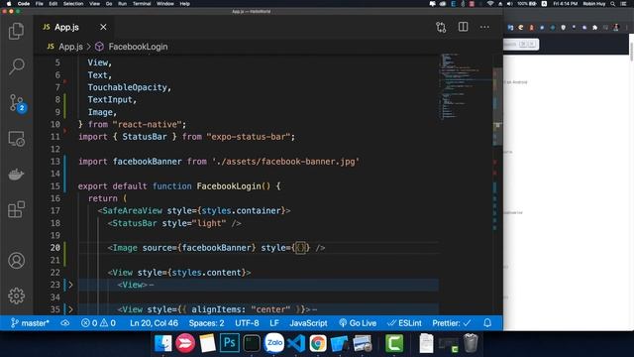The width and height of the screenshot is (634, 357).
Task: Change encoding via UTF-8 status item
Action: pos(247,323)
